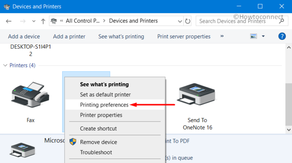292x163 pixels.
Task: Click the details pane printer thumbnail
Action: click(22, 150)
